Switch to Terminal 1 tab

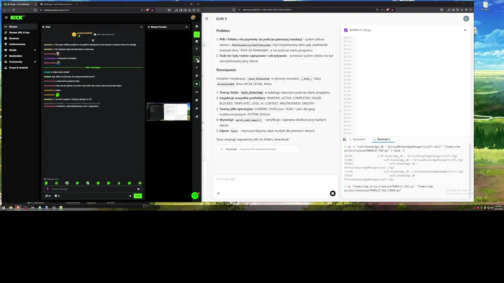click(x=357, y=139)
